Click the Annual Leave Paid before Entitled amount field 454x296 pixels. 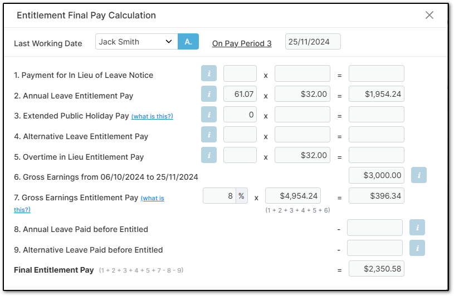[x=375, y=228]
